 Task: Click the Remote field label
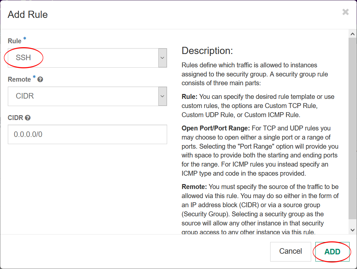pyautogui.click(x=19, y=79)
